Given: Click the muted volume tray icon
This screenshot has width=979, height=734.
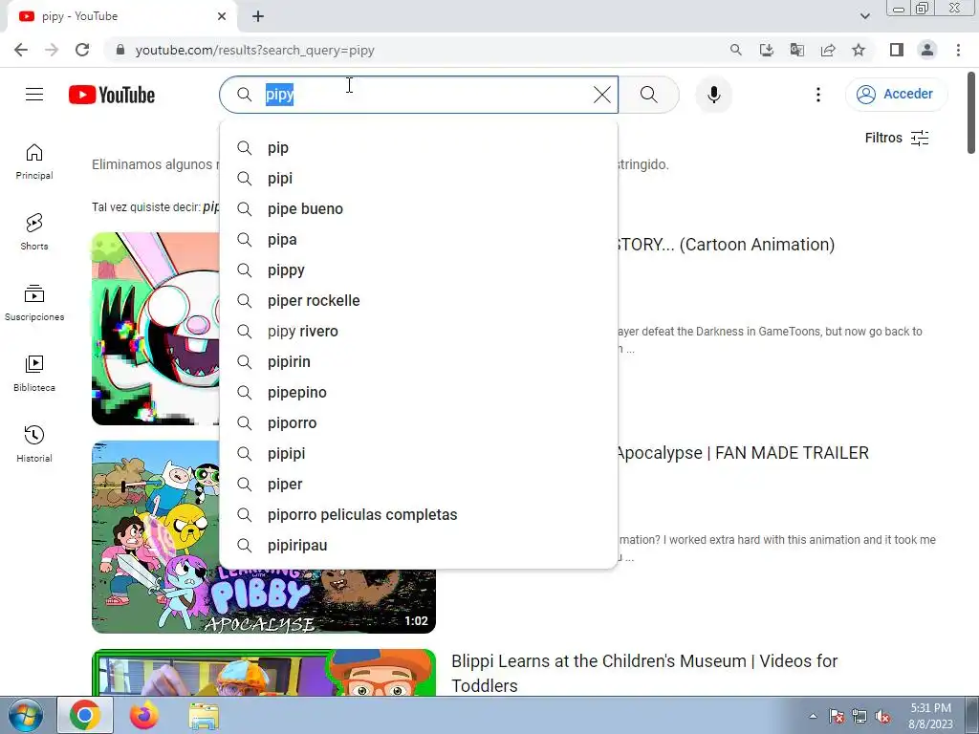Looking at the screenshot, I should 882,717.
